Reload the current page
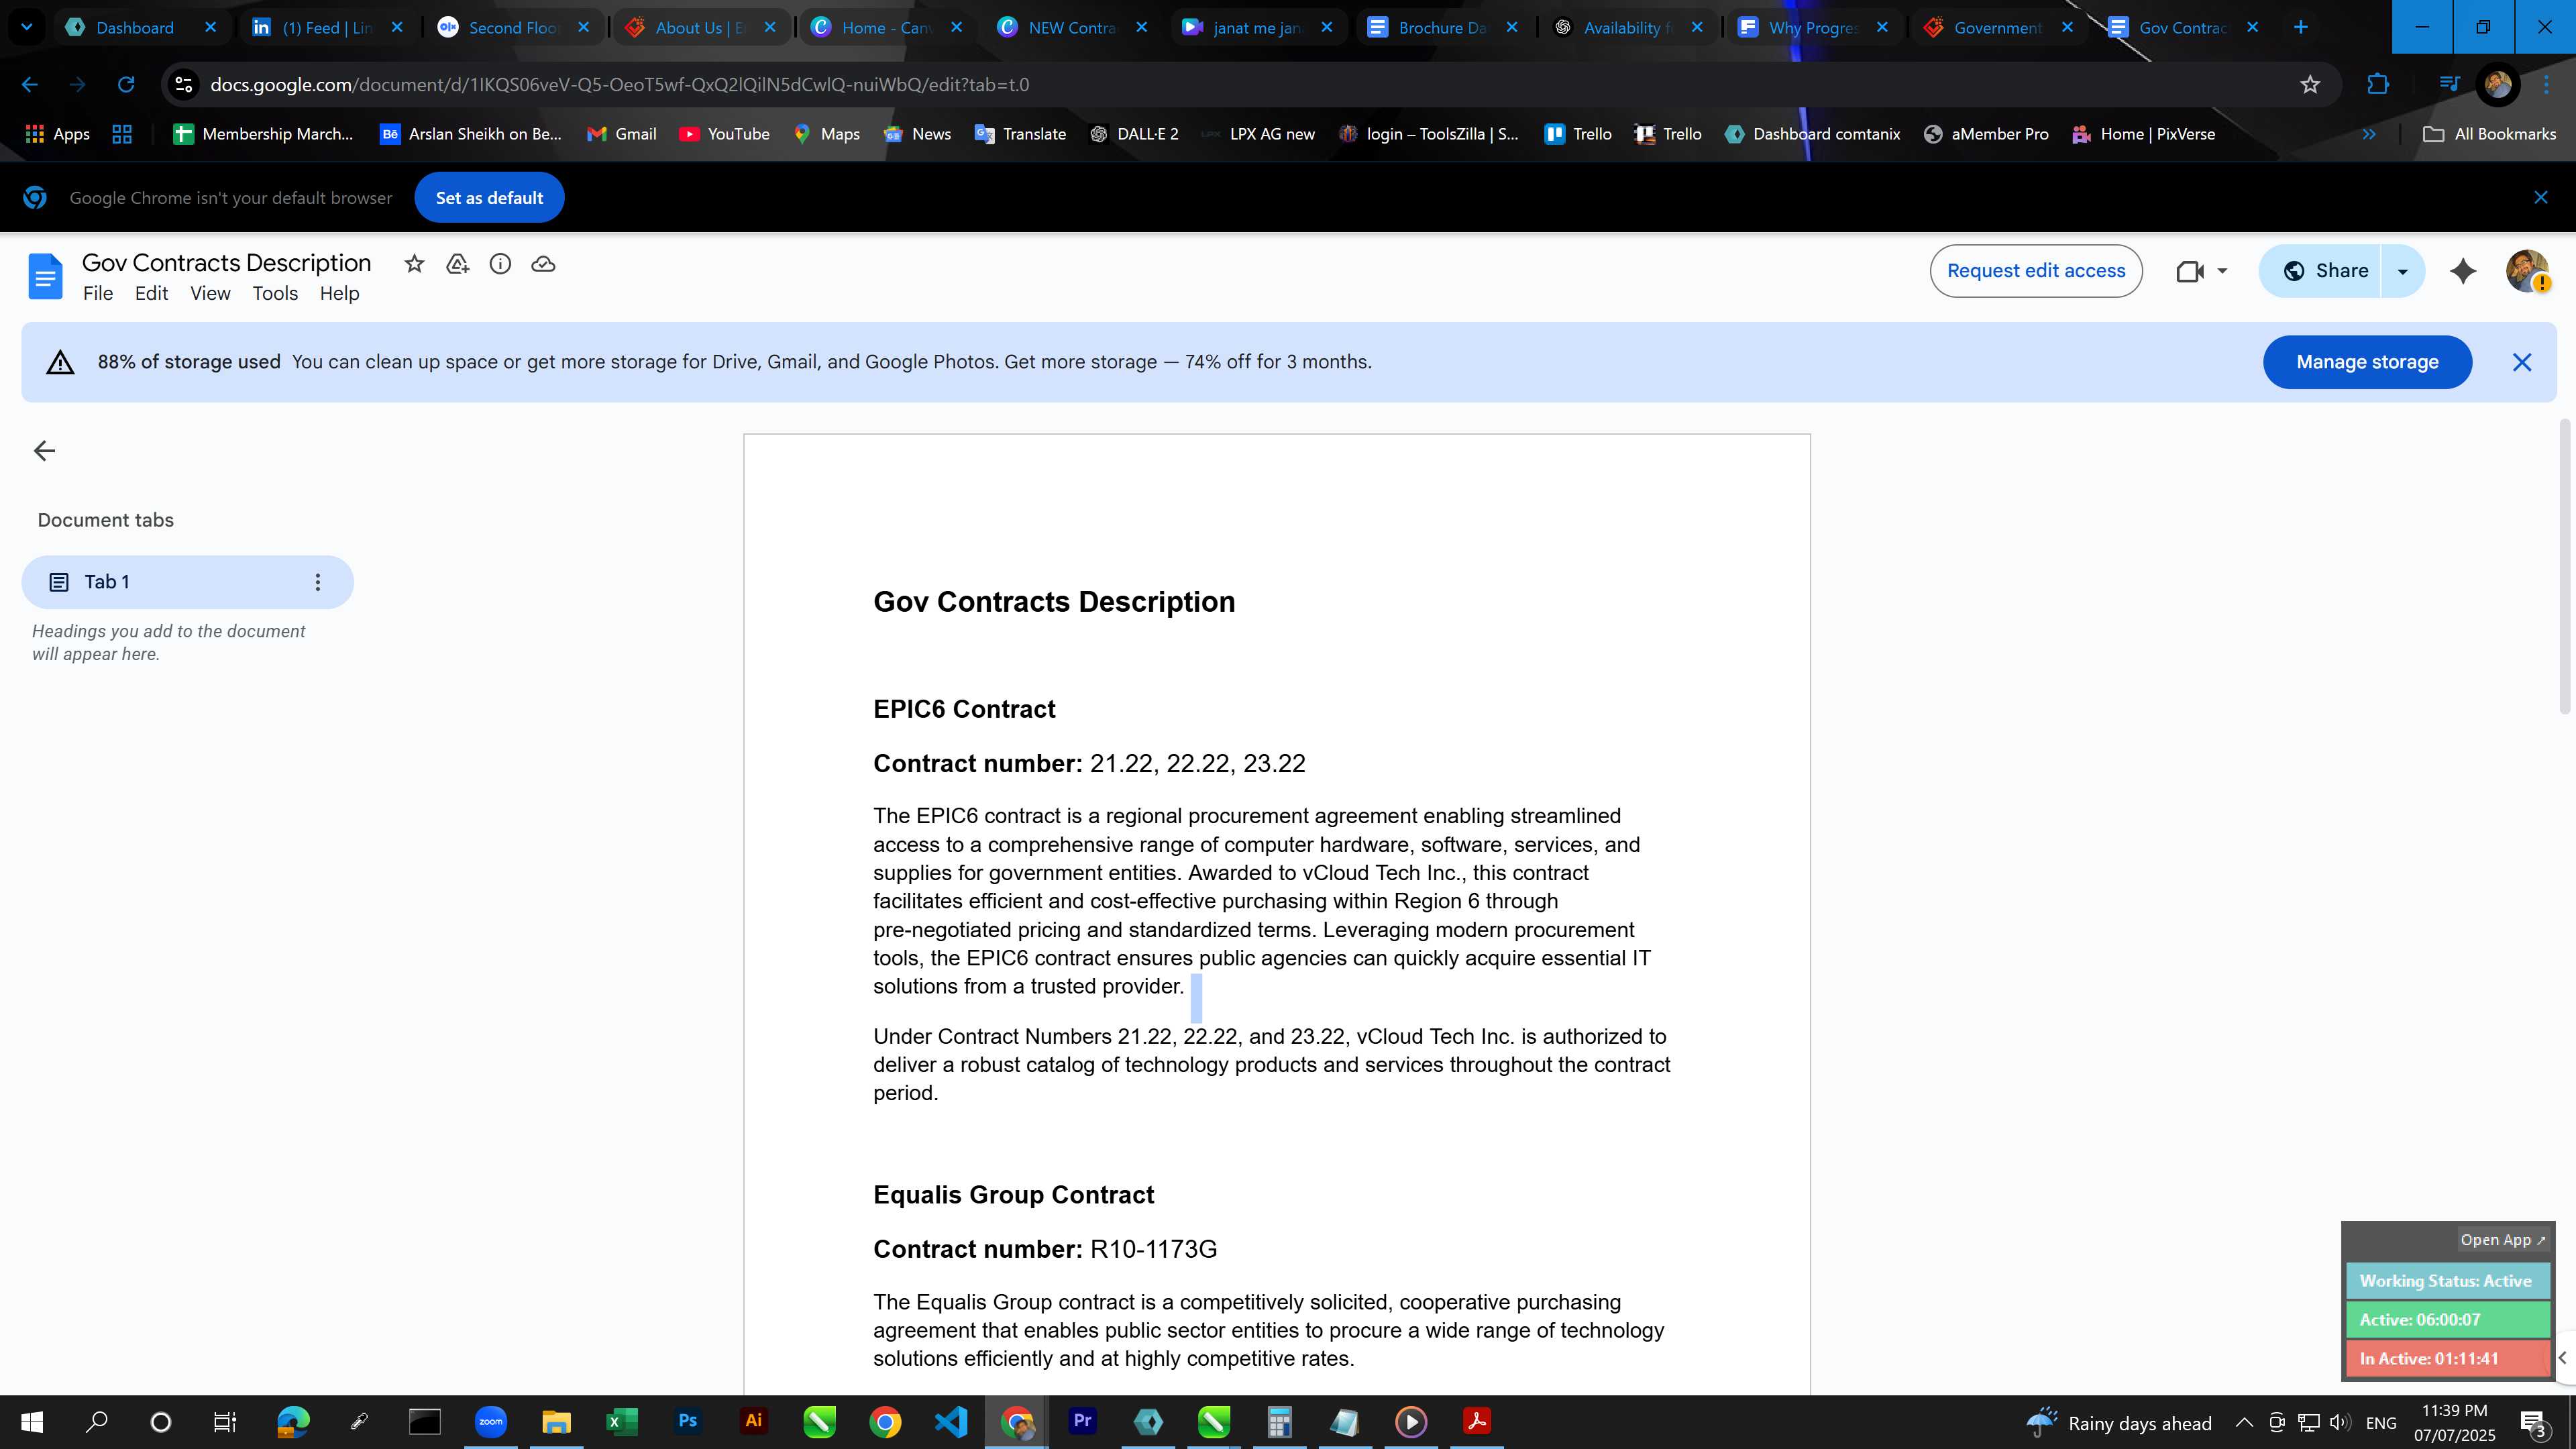 126,85
